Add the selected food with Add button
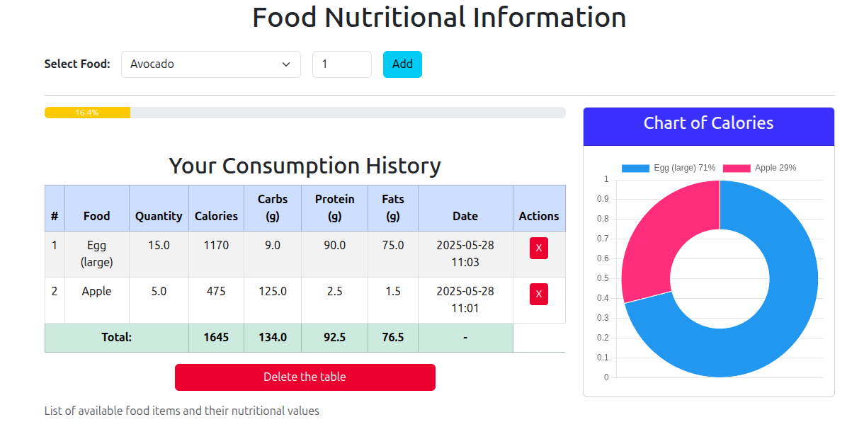This screenshot has width=864, height=422. pyautogui.click(x=402, y=64)
